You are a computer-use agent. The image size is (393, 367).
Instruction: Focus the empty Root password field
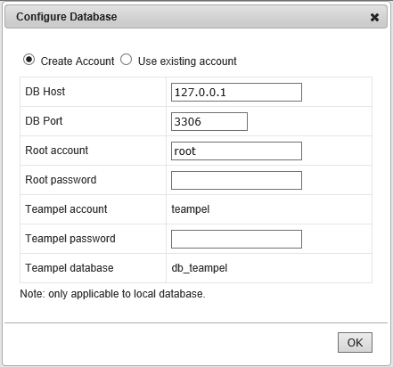pyautogui.click(x=236, y=180)
